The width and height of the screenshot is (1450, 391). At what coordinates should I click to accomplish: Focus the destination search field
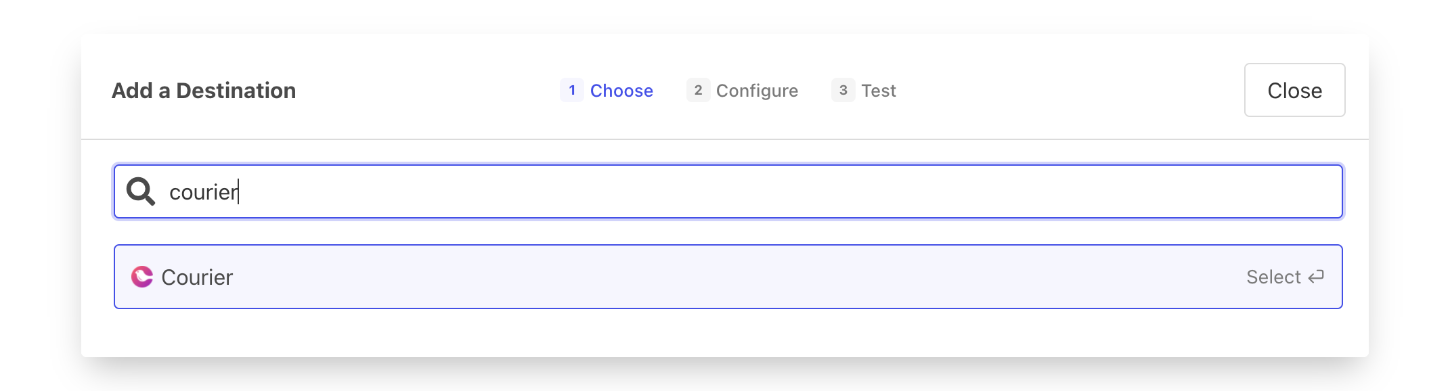(677, 191)
